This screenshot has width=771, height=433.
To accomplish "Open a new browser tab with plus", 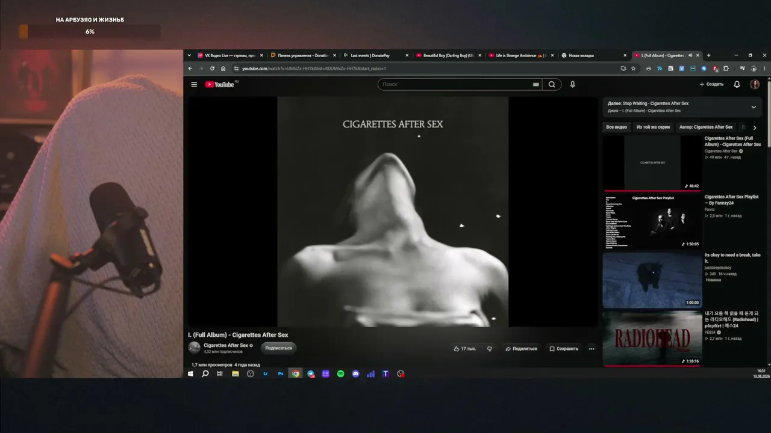I will pos(708,55).
